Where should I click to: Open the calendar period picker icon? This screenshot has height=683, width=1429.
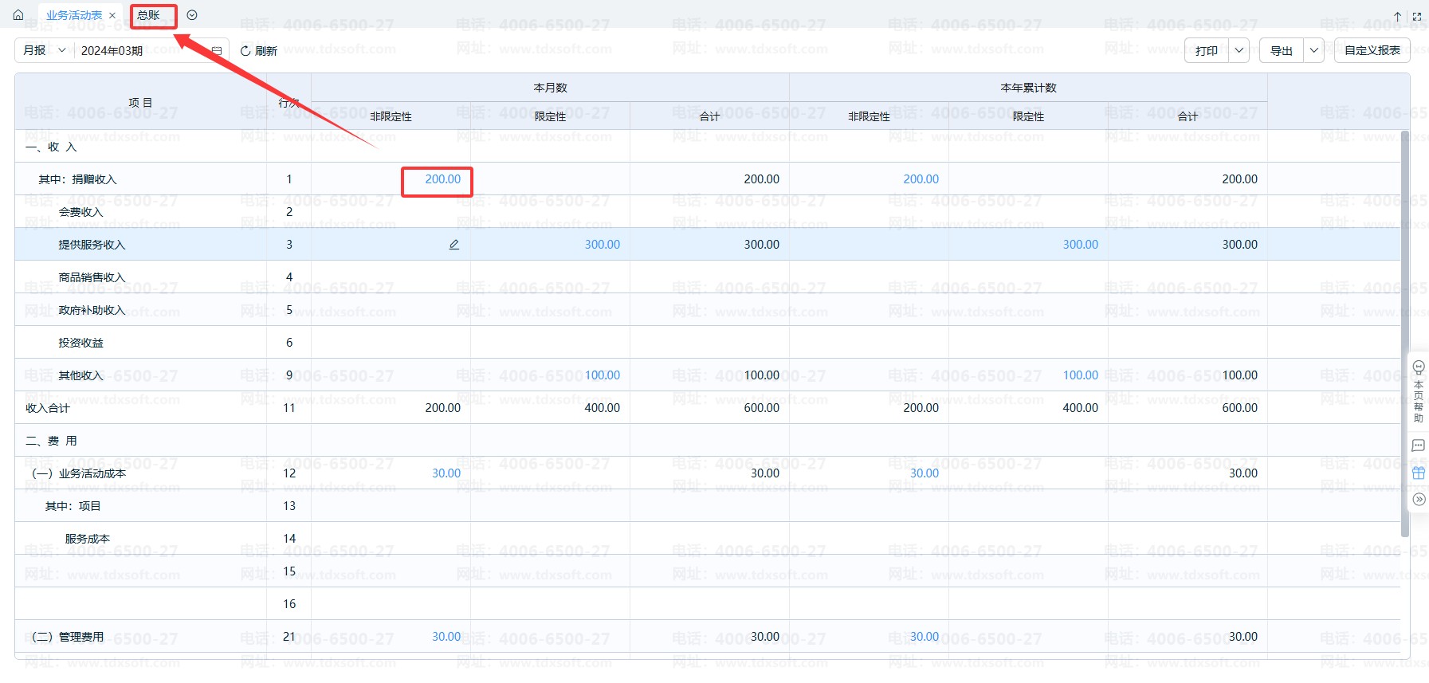pyautogui.click(x=216, y=50)
